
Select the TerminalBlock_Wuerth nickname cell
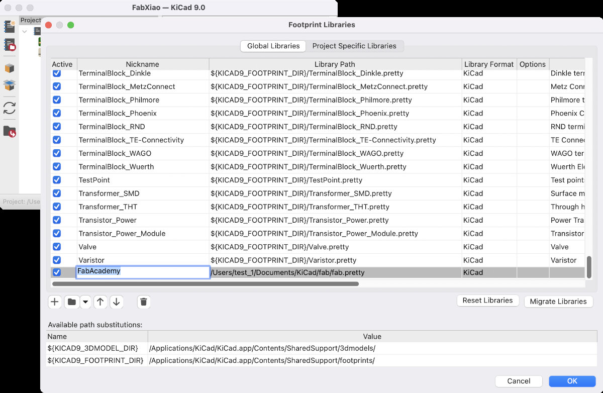(x=143, y=166)
